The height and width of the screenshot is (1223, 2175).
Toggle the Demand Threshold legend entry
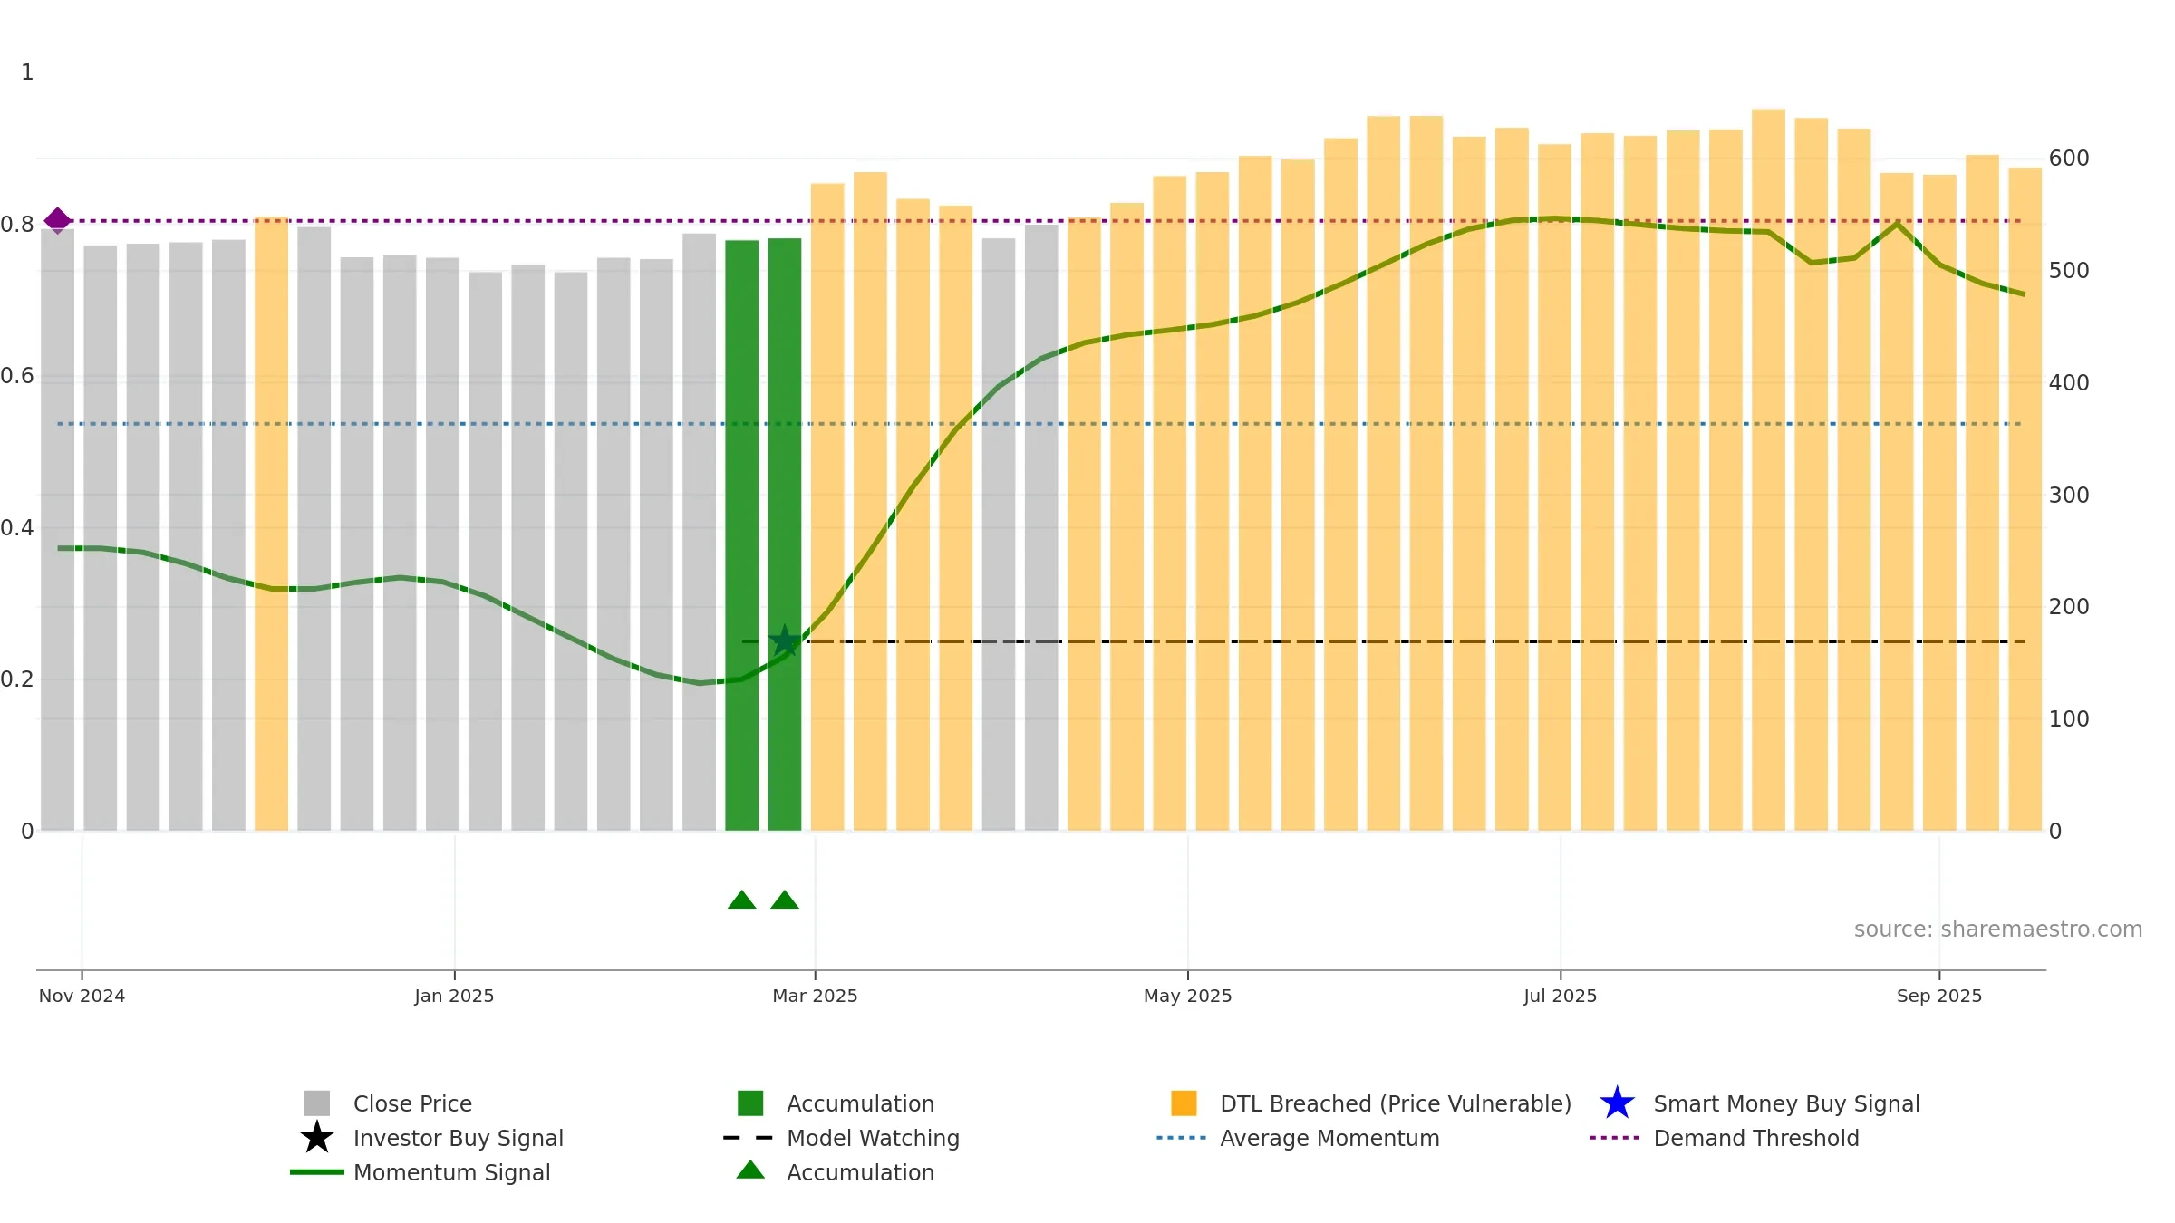1725,1138
